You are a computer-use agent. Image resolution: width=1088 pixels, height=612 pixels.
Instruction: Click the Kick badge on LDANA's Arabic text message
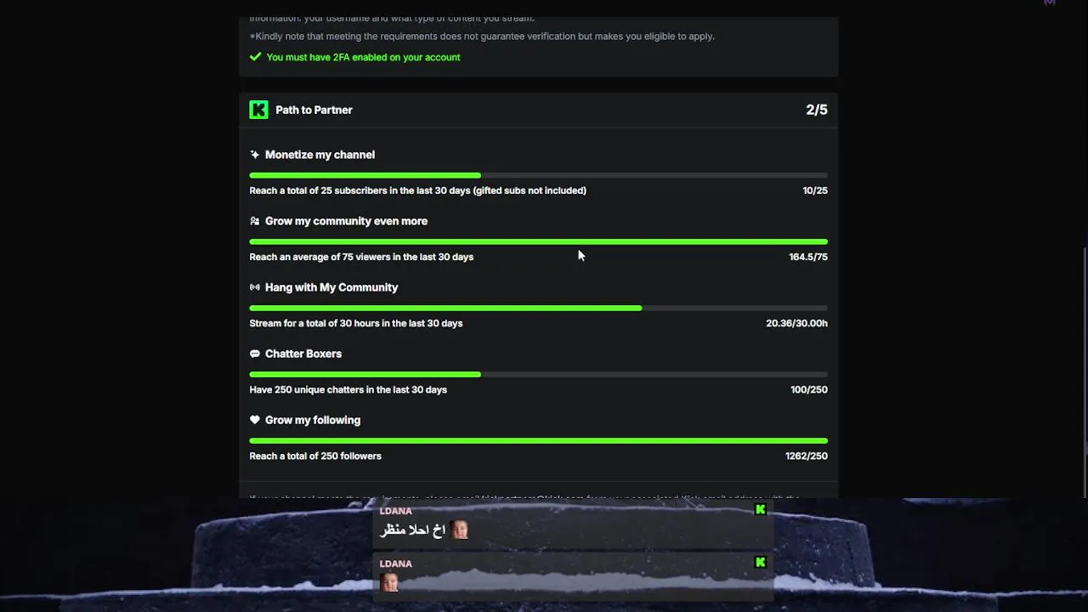click(x=760, y=510)
